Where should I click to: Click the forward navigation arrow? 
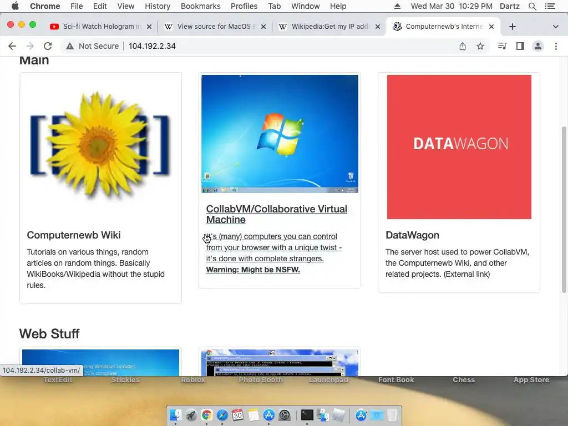click(x=30, y=46)
